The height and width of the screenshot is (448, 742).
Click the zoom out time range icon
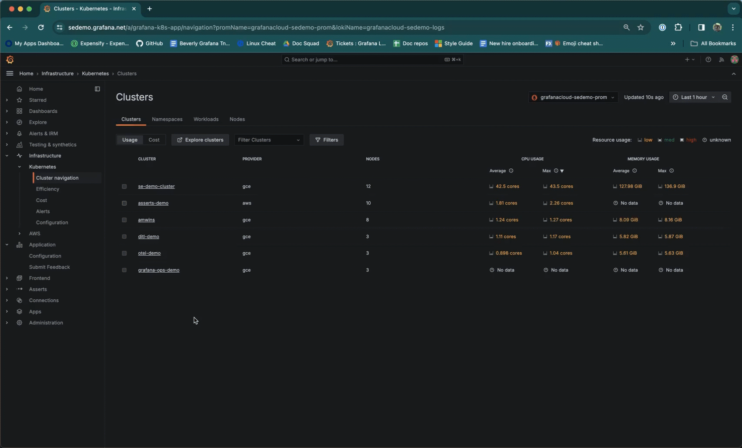pos(725,97)
